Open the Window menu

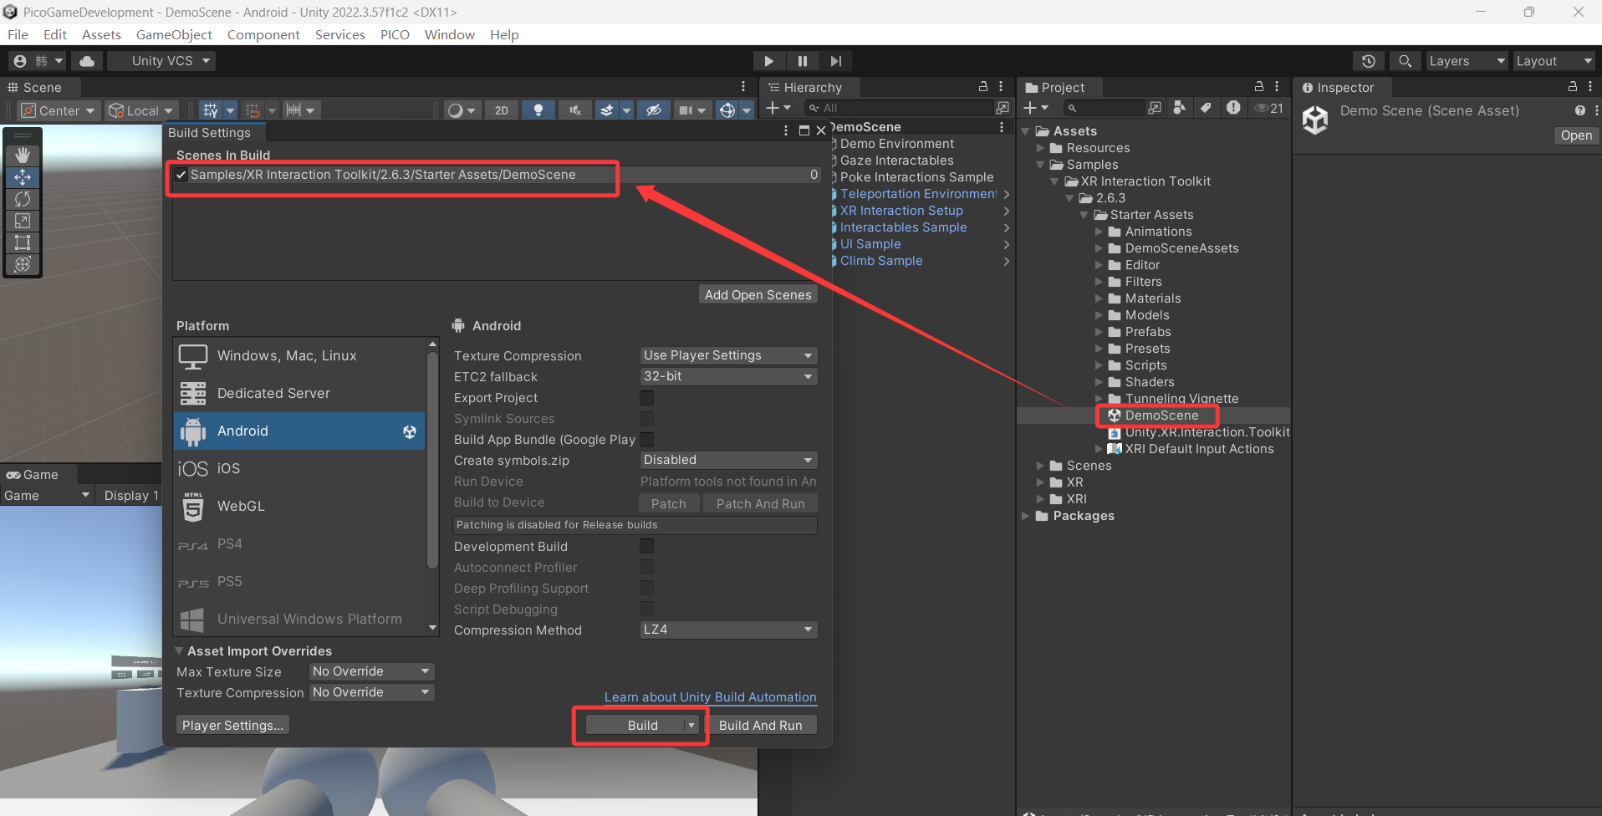[449, 34]
